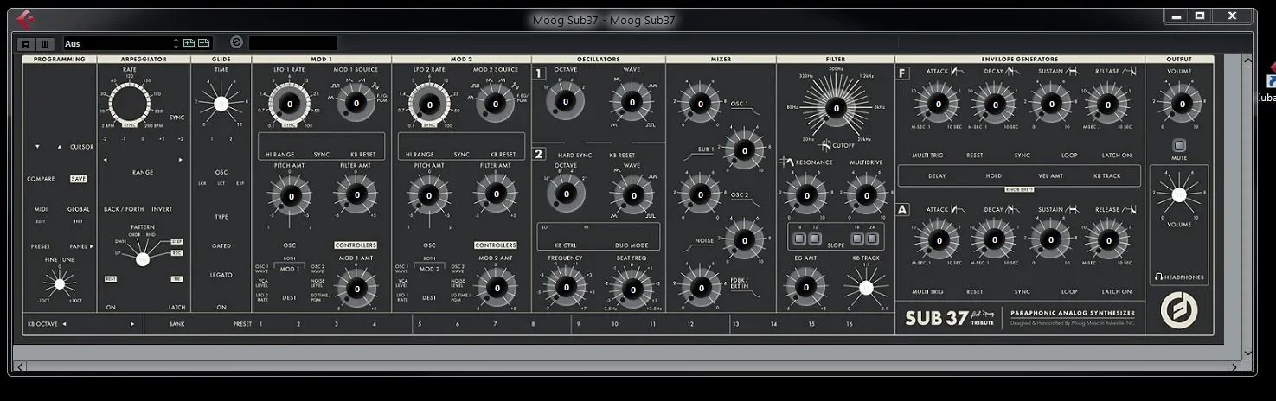Screen dimensions: 1276x401
Task: Click the Arpeggiator Pattern selector knob
Action: pyautogui.click(x=143, y=258)
